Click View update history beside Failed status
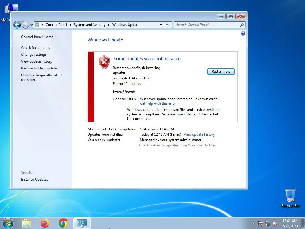Viewport: 305px width, 229px height. [199, 134]
